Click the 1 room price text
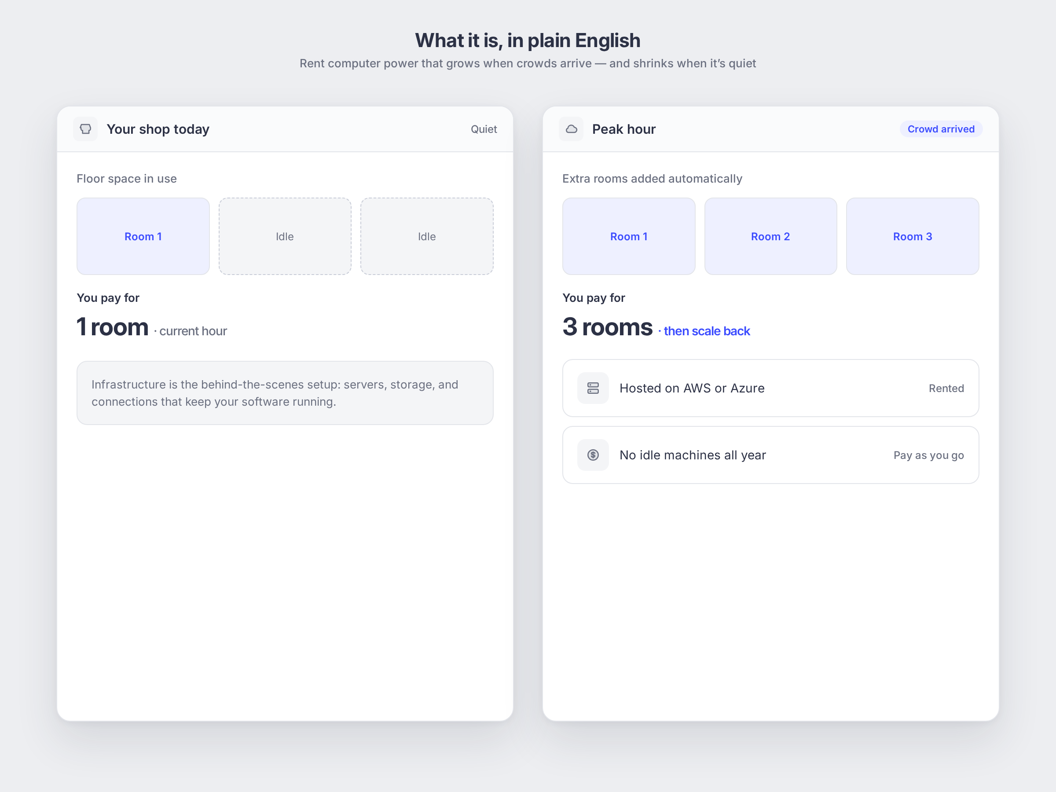The height and width of the screenshot is (792, 1056). click(113, 327)
